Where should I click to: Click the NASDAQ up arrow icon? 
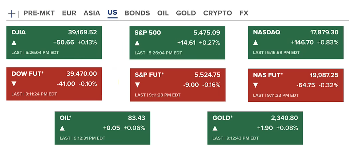(256, 43)
